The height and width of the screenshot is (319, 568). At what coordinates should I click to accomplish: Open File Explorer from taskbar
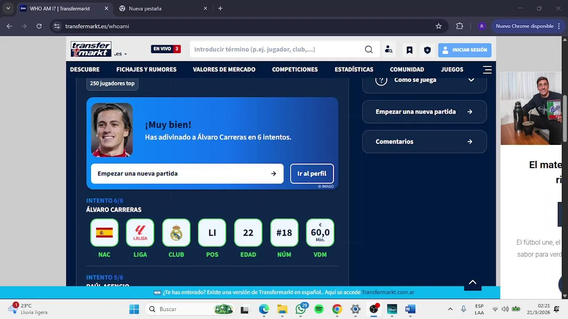(282, 309)
